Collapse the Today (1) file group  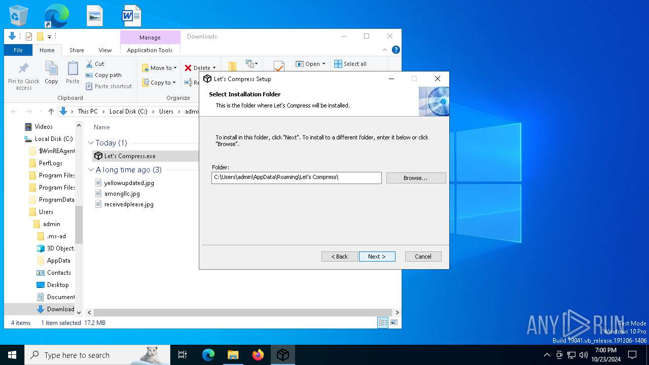click(x=91, y=143)
